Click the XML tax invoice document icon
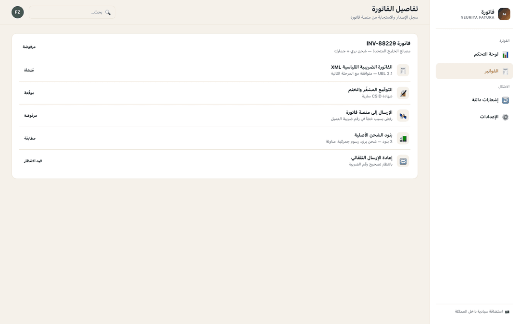Image resolution: width=519 pixels, height=324 pixels. pyautogui.click(x=403, y=71)
